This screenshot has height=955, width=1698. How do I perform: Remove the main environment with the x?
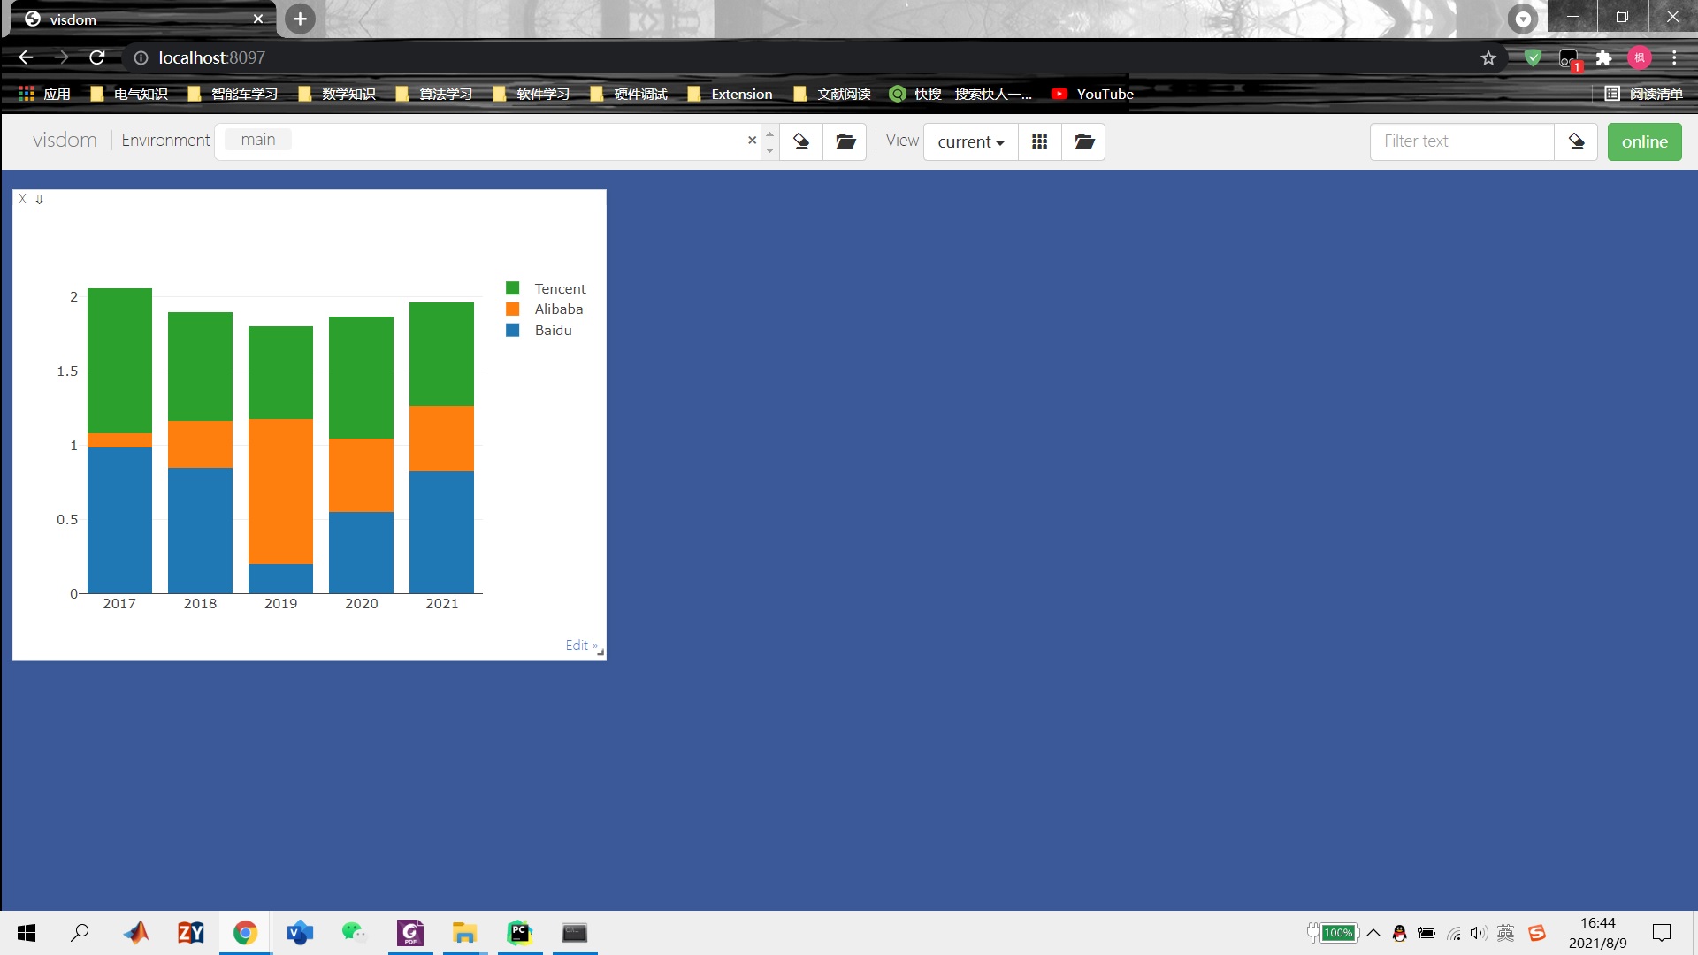tap(752, 141)
